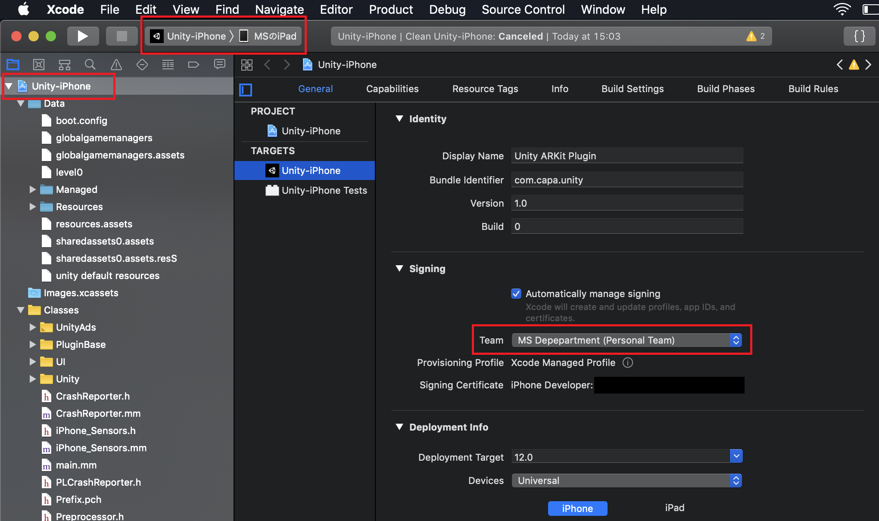
Task: Collapse the Deployment Info section
Action: 399,427
